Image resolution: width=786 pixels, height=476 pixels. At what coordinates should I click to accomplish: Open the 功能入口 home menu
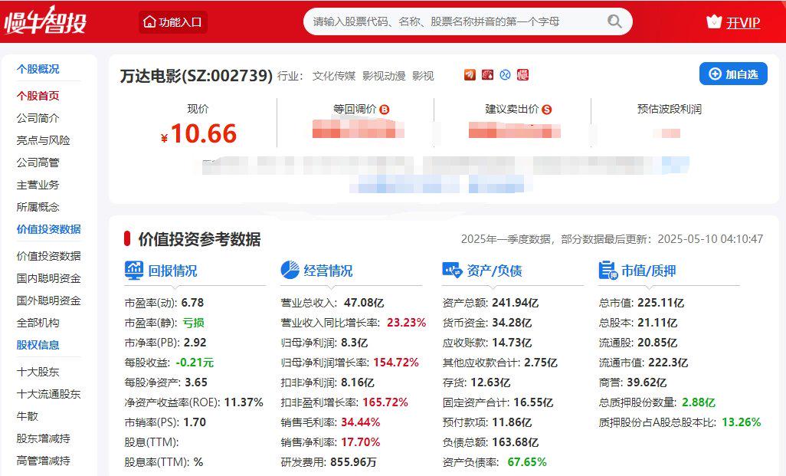(x=173, y=22)
